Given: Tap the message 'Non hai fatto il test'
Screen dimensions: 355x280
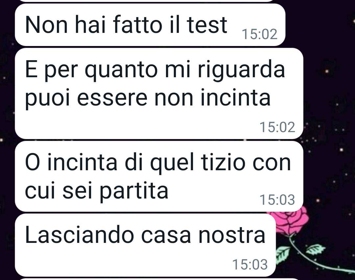Looking at the screenshot, I should 150,25.
